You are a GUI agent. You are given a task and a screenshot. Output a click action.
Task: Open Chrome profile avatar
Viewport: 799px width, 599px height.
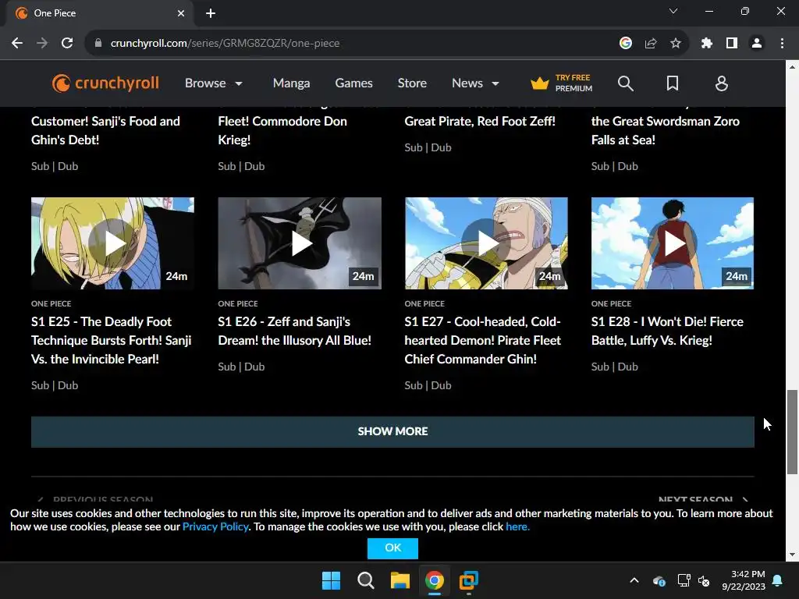pyautogui.click(x=757, y=44)
